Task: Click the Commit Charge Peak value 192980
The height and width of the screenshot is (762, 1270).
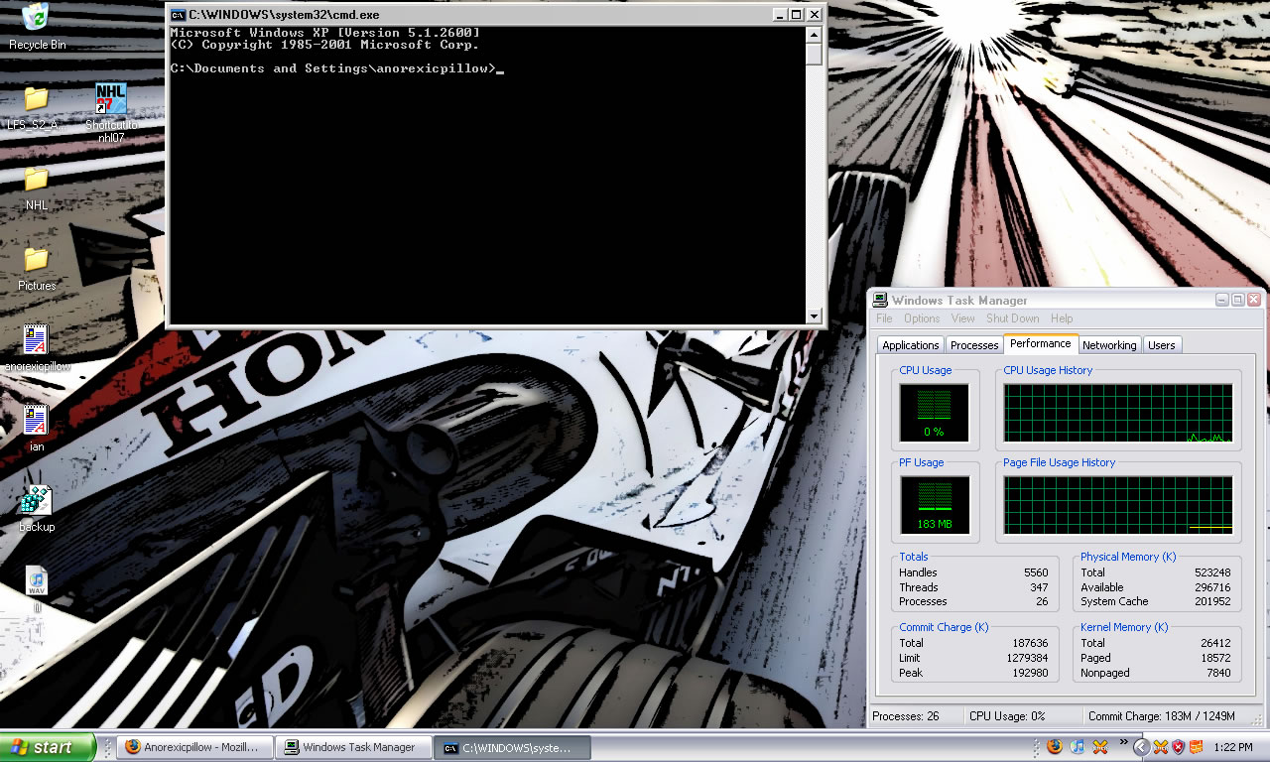Action: [1029, 673]
